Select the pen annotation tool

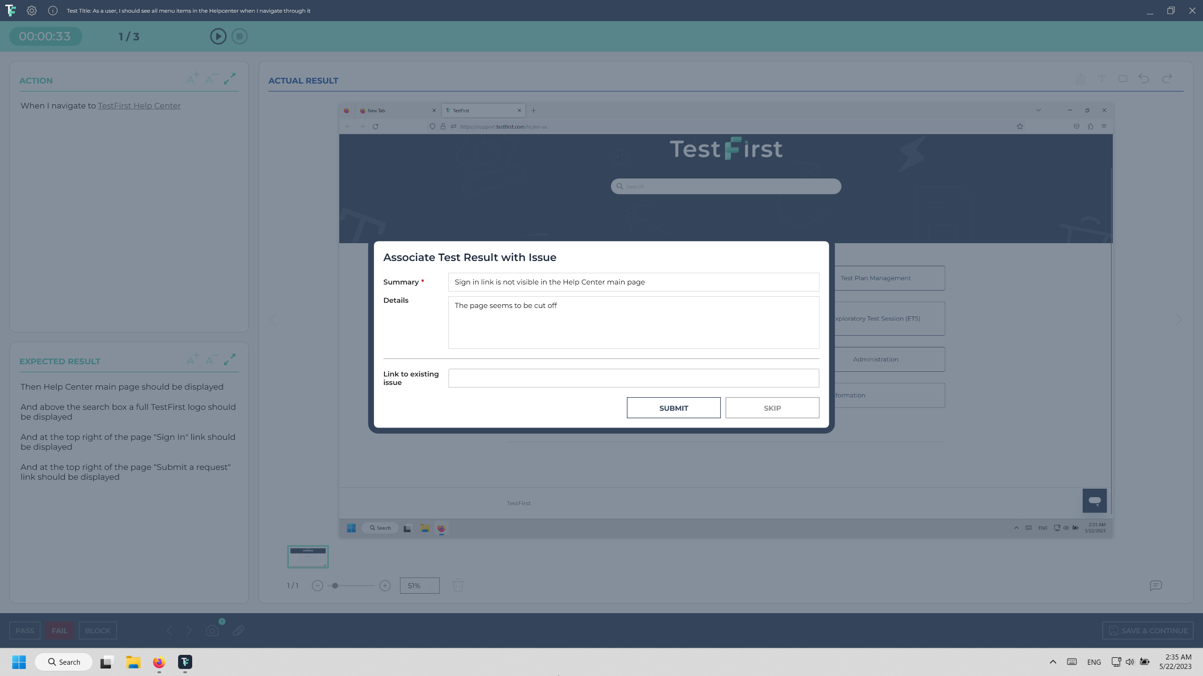[1081, 79]
